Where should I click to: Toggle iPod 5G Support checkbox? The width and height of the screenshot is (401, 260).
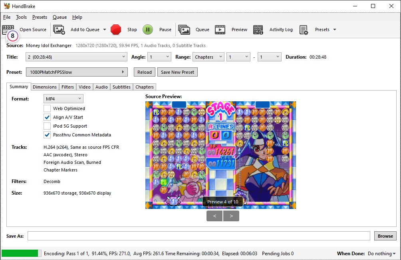point(47,126)
